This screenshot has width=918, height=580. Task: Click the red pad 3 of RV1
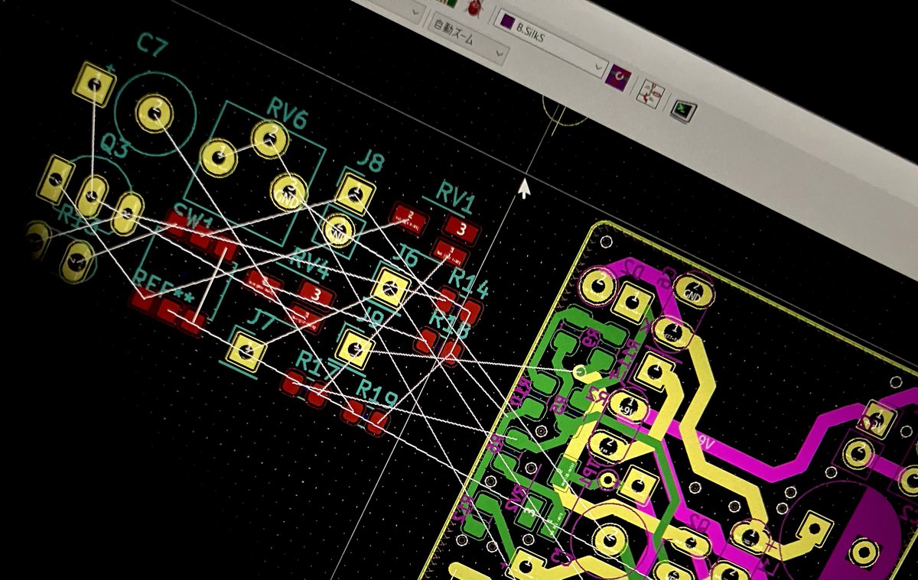(461, 228)
